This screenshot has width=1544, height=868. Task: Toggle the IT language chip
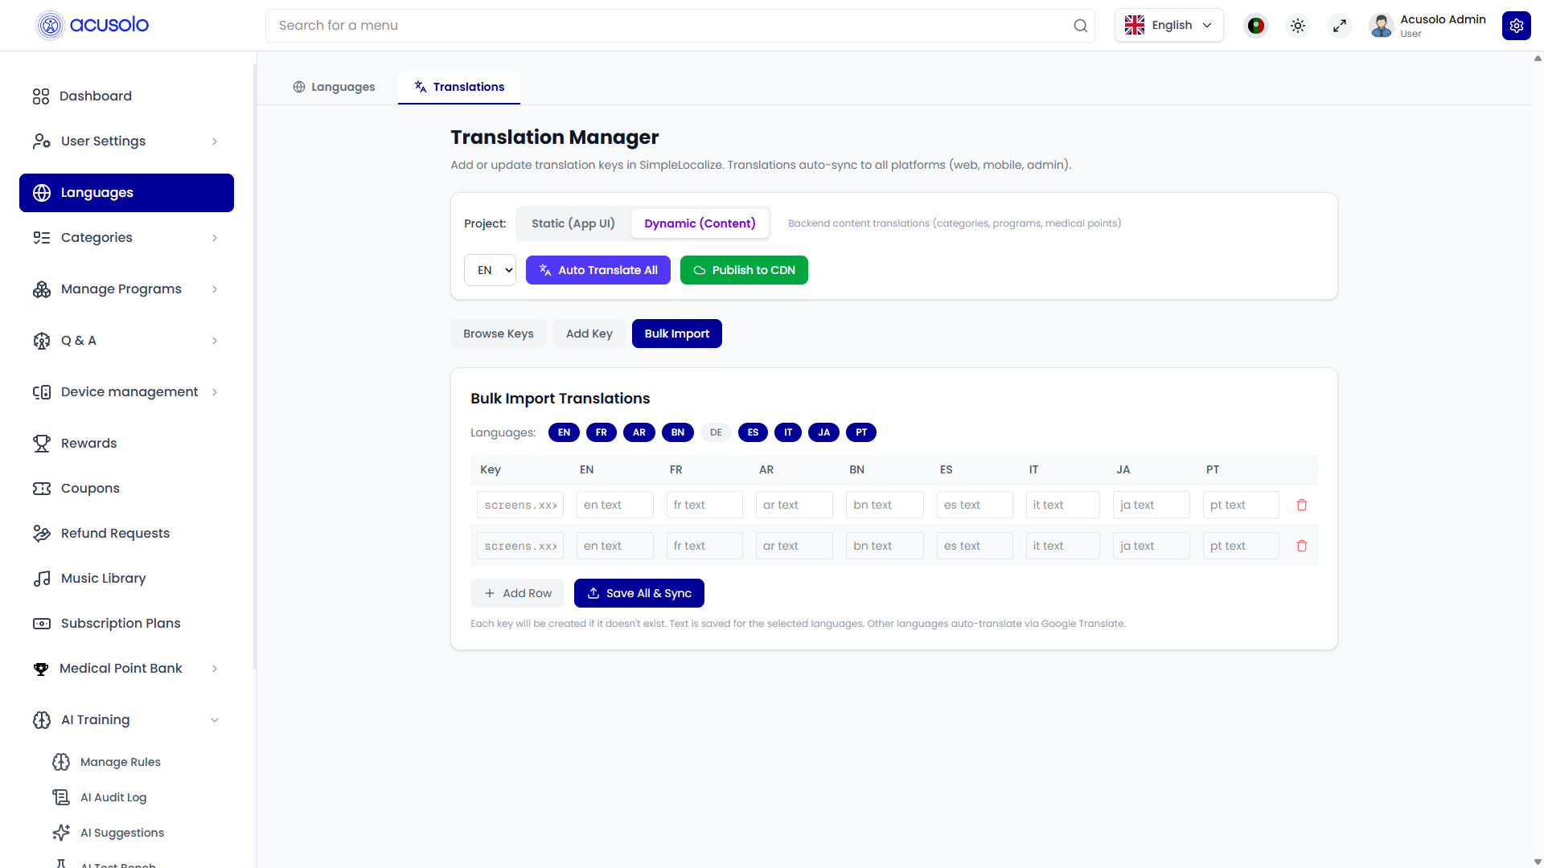[788, 432]
